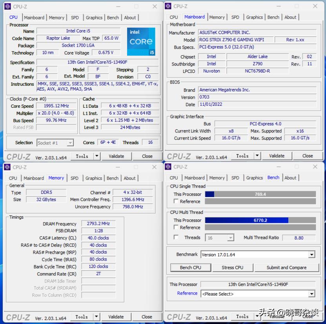Switch to the SPD tab in the CPU window
The width and height of the screenshot is (326, 324).
click(x=75, y=18)
